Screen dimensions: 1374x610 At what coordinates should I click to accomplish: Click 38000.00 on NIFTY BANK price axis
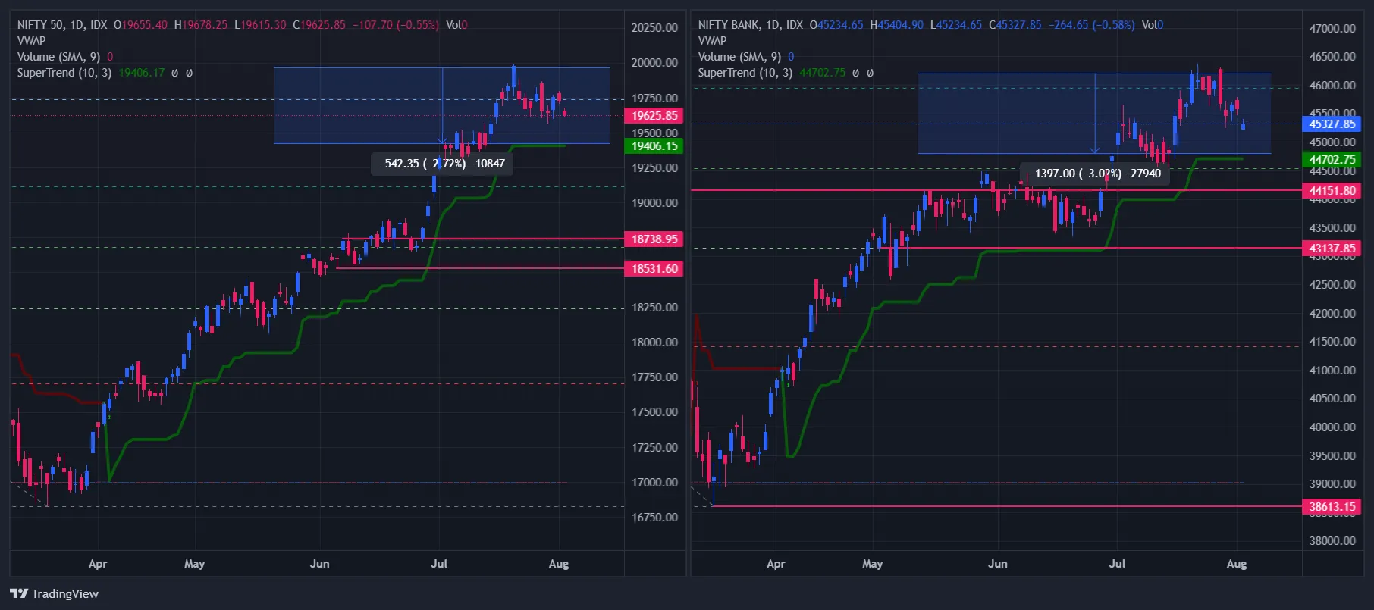1332,541
